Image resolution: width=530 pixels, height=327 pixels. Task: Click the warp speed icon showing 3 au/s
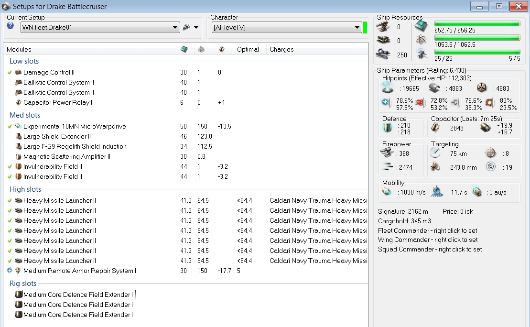pyautogui.click(x=477, y=192)
